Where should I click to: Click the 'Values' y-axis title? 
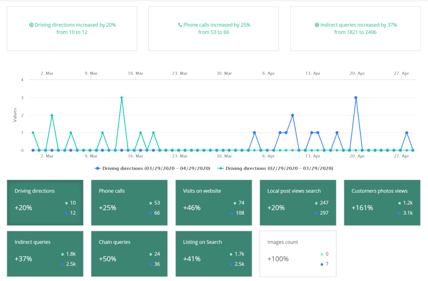(15, 115)
